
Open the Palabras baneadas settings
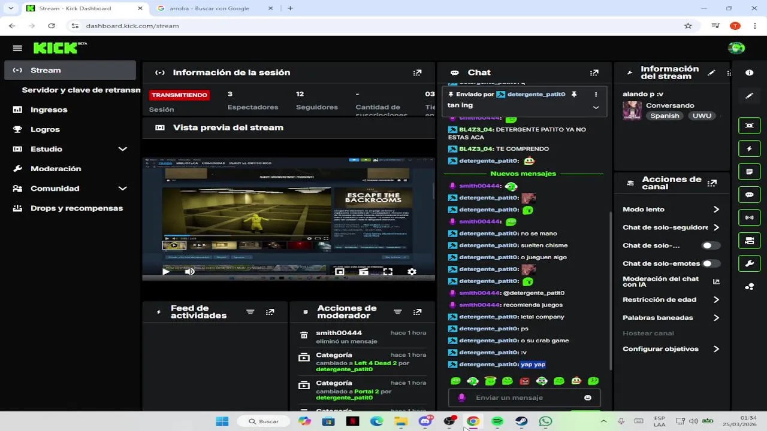(x=671, y=318)
